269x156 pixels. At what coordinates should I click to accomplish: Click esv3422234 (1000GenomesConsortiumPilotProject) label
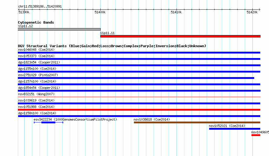75,120
